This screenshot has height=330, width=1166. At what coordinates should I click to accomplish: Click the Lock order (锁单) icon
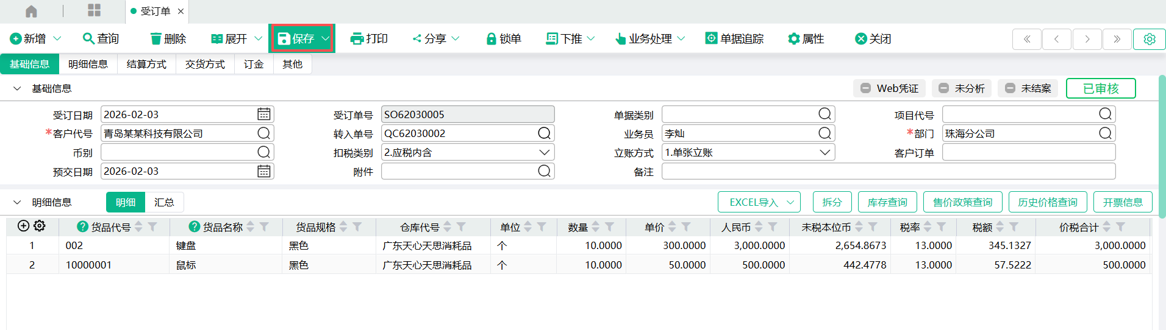[491, 39]
